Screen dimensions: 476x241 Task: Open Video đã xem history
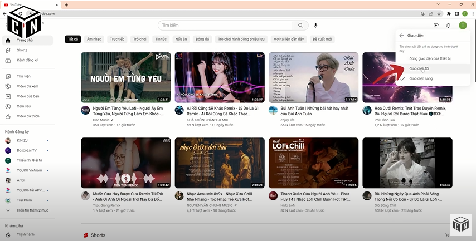[27, 86]
